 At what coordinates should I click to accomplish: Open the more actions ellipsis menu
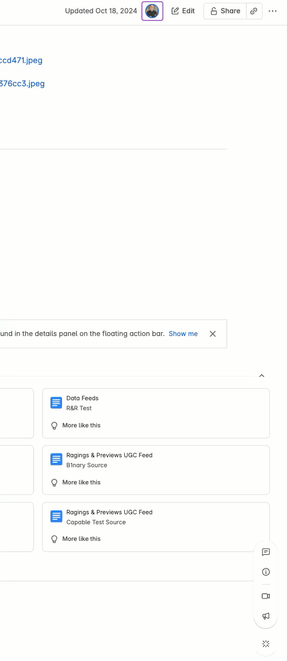(x=273, y=11)
